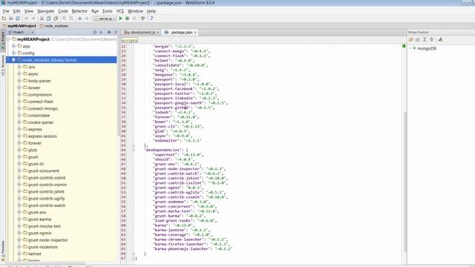Expand the grunt-karma folder node
The width and height of the screenshot is (475, 267).
(19, 219)
